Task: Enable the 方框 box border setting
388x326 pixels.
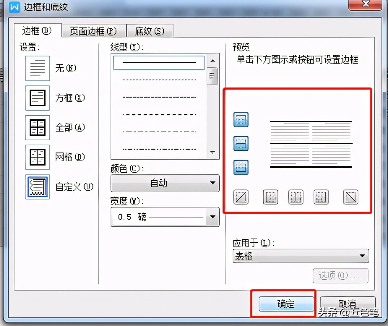Action: pyautogui.click(x=37, y=98)
